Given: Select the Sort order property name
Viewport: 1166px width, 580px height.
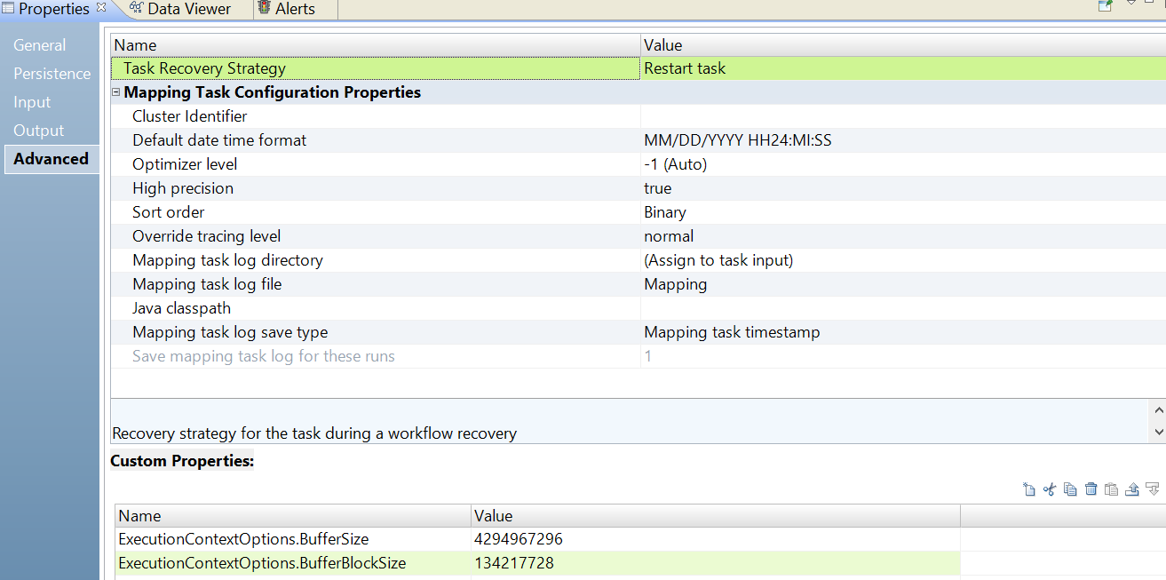Looking at the screenshot, I should [168, 212].
